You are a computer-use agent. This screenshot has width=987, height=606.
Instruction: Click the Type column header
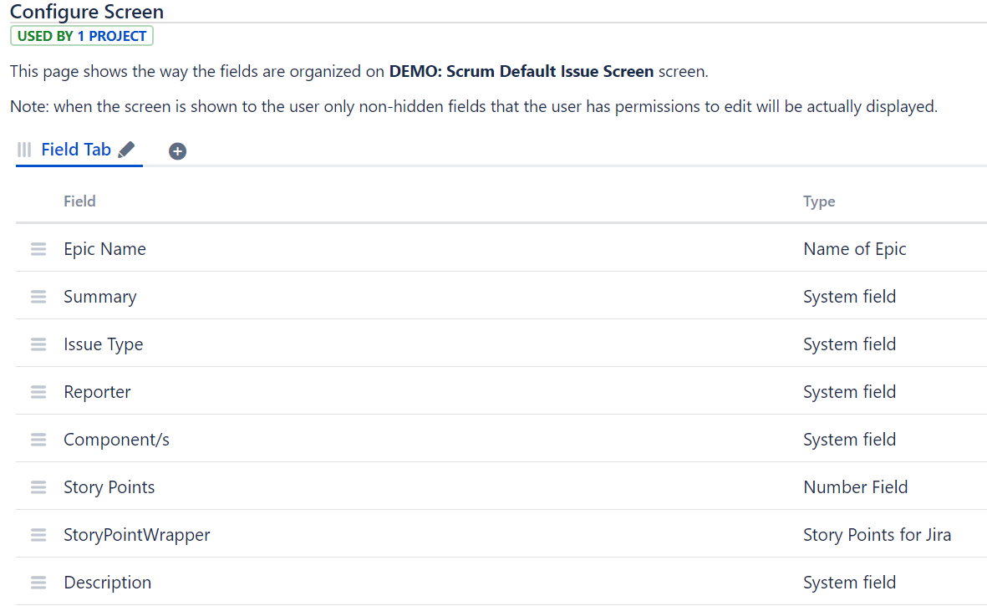tap(819, 201)
